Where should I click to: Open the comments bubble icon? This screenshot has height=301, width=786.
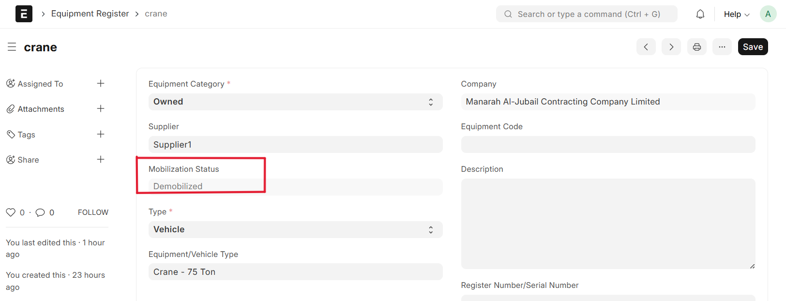tap(40, 212)
